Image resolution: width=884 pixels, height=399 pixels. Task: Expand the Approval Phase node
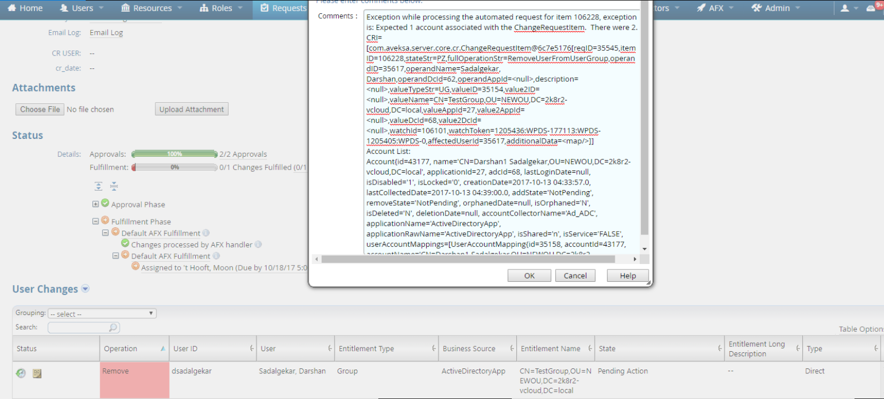[x=96, y=204]
